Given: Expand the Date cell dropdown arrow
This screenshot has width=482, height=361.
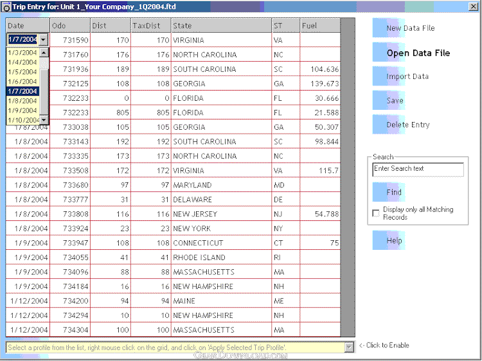Looking at the screenshot, I should click(x=43, y=40).
